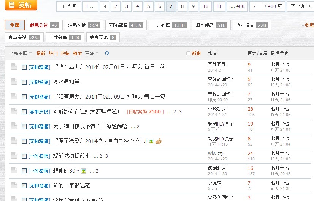Go to 下一页 next page
Image resolution: width=314 pixels, height=201 pixels.
tap(300, 6)
